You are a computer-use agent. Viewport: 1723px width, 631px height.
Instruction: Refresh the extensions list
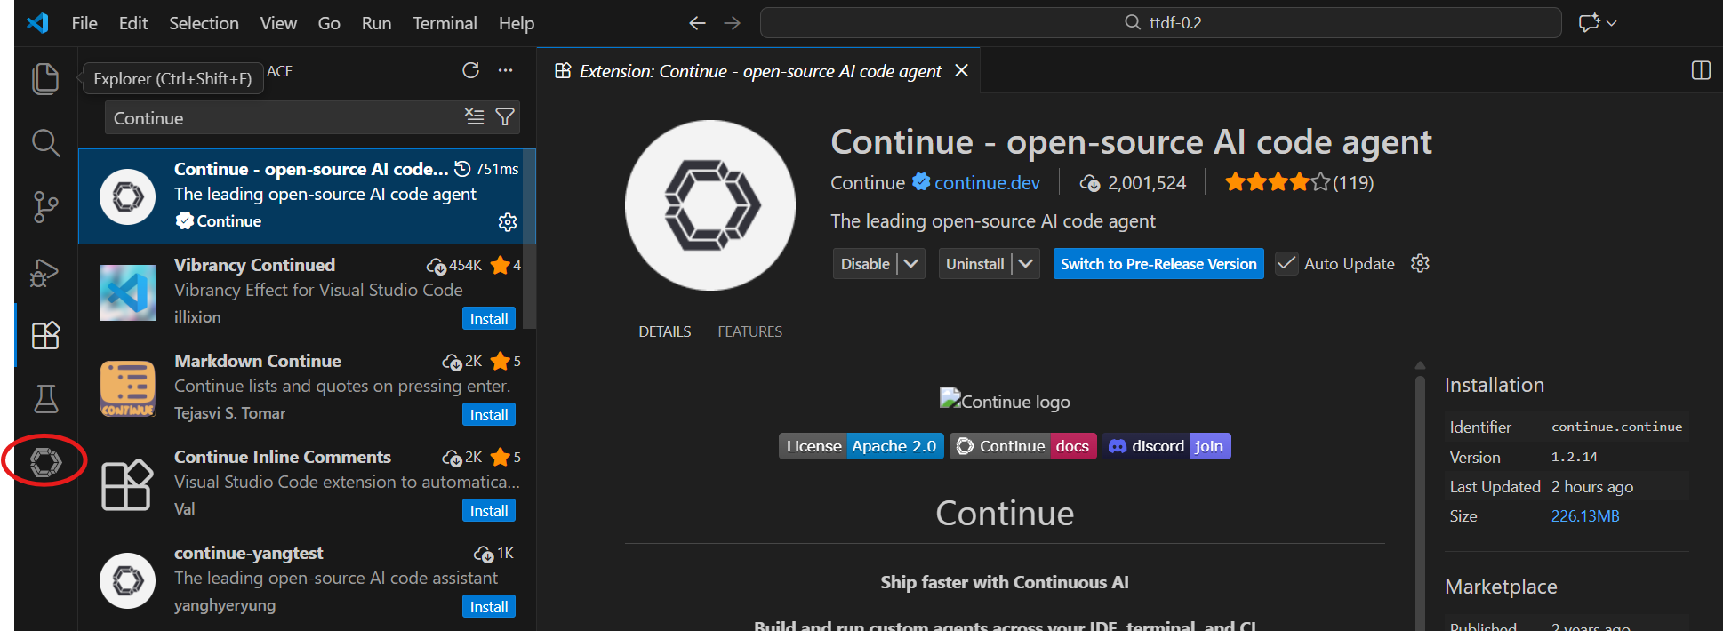click(470, 70)
